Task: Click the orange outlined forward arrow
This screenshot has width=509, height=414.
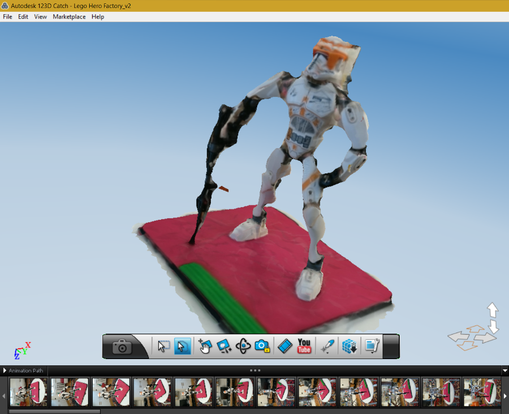Action: point(475,329)
